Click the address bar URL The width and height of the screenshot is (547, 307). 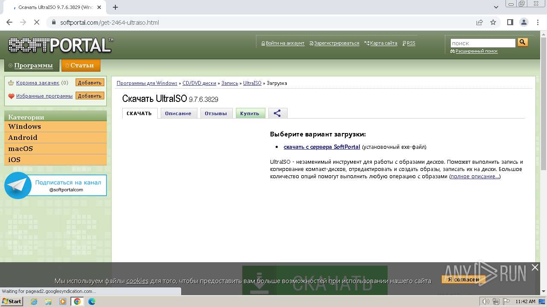(x=109, y=22)
